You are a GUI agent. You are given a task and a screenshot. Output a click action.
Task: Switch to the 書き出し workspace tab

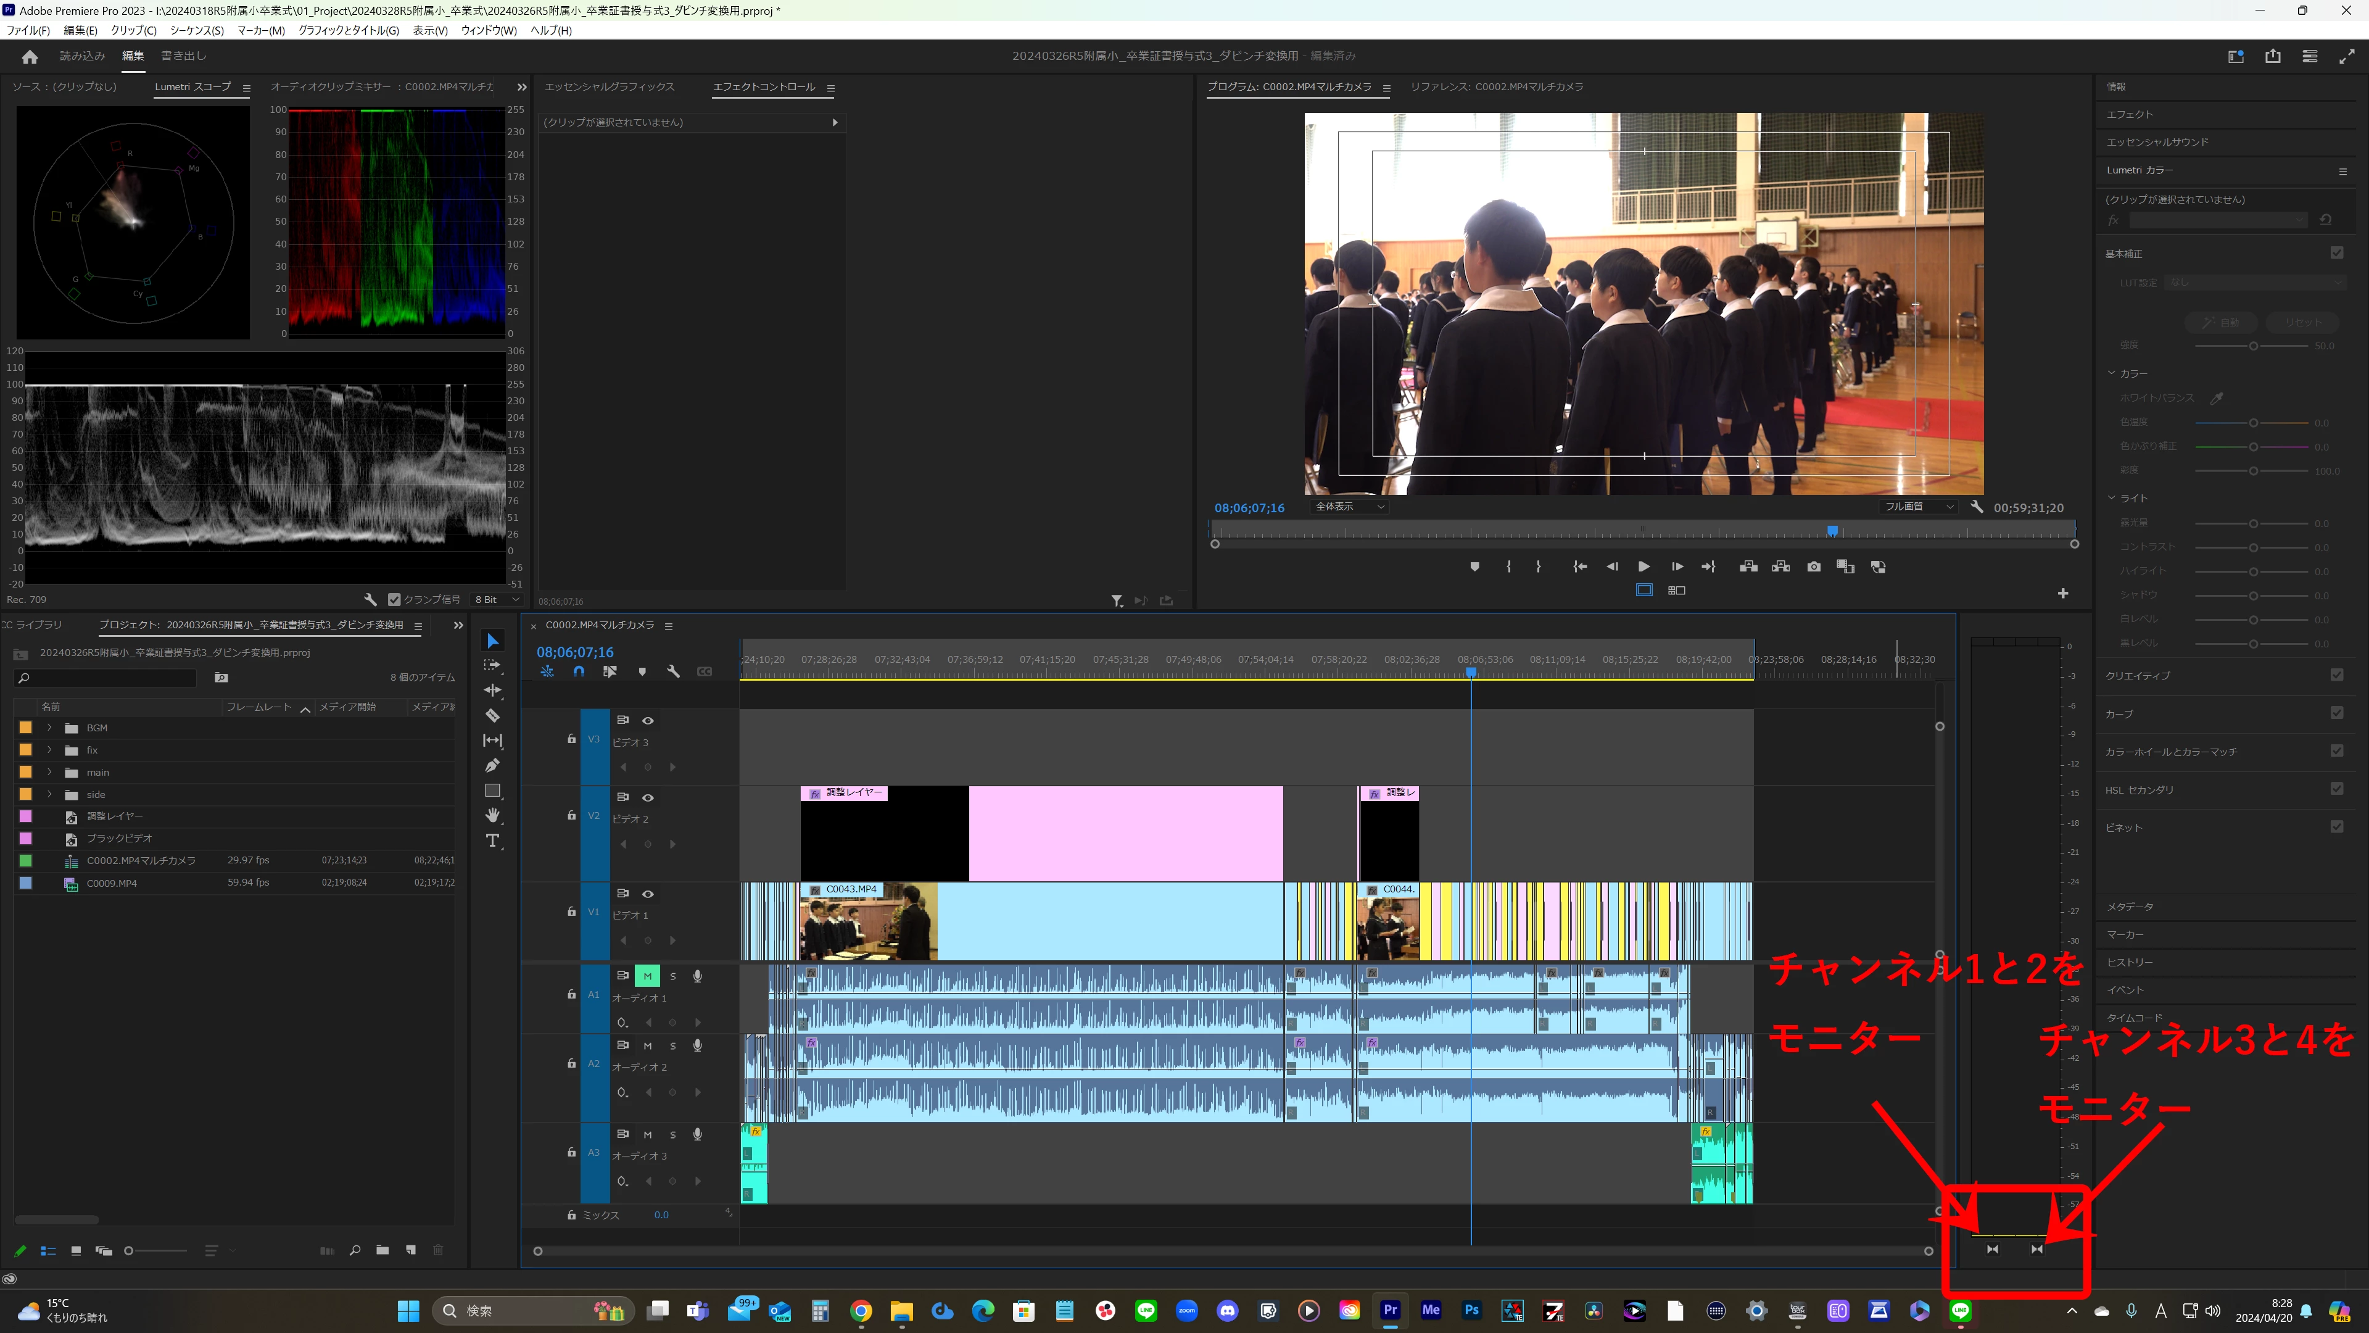coord(183,56)
